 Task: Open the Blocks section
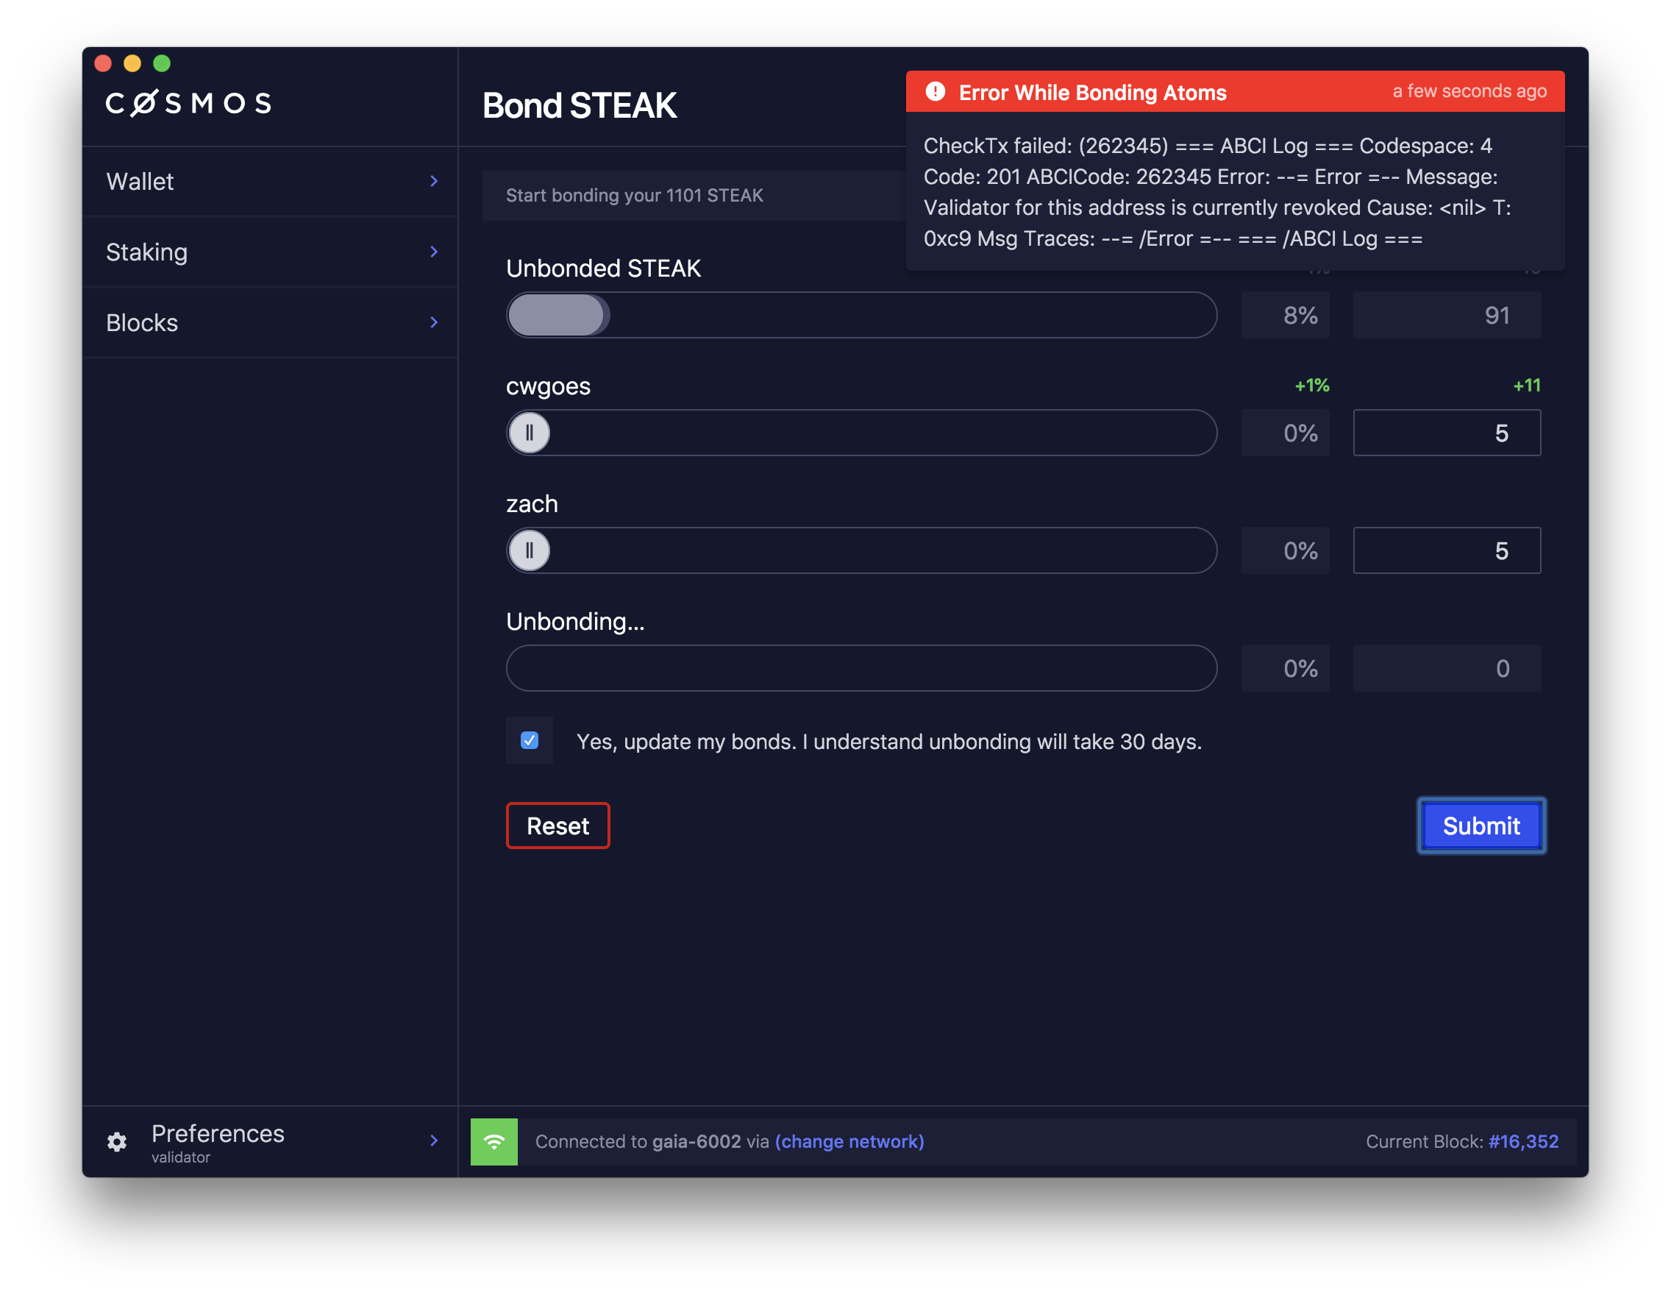[x=270, y=322]
